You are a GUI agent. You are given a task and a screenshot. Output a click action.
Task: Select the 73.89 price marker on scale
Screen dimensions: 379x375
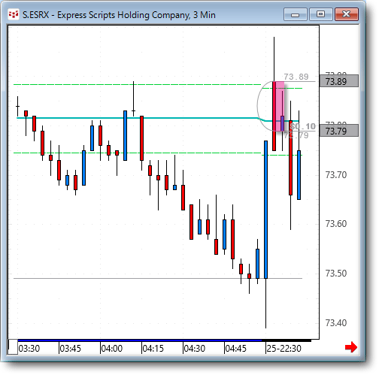point(339,81)
